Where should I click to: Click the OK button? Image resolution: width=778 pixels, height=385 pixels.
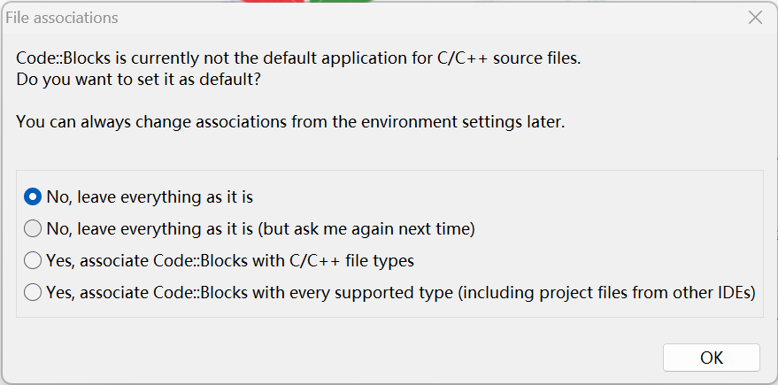tap(711, 358)
